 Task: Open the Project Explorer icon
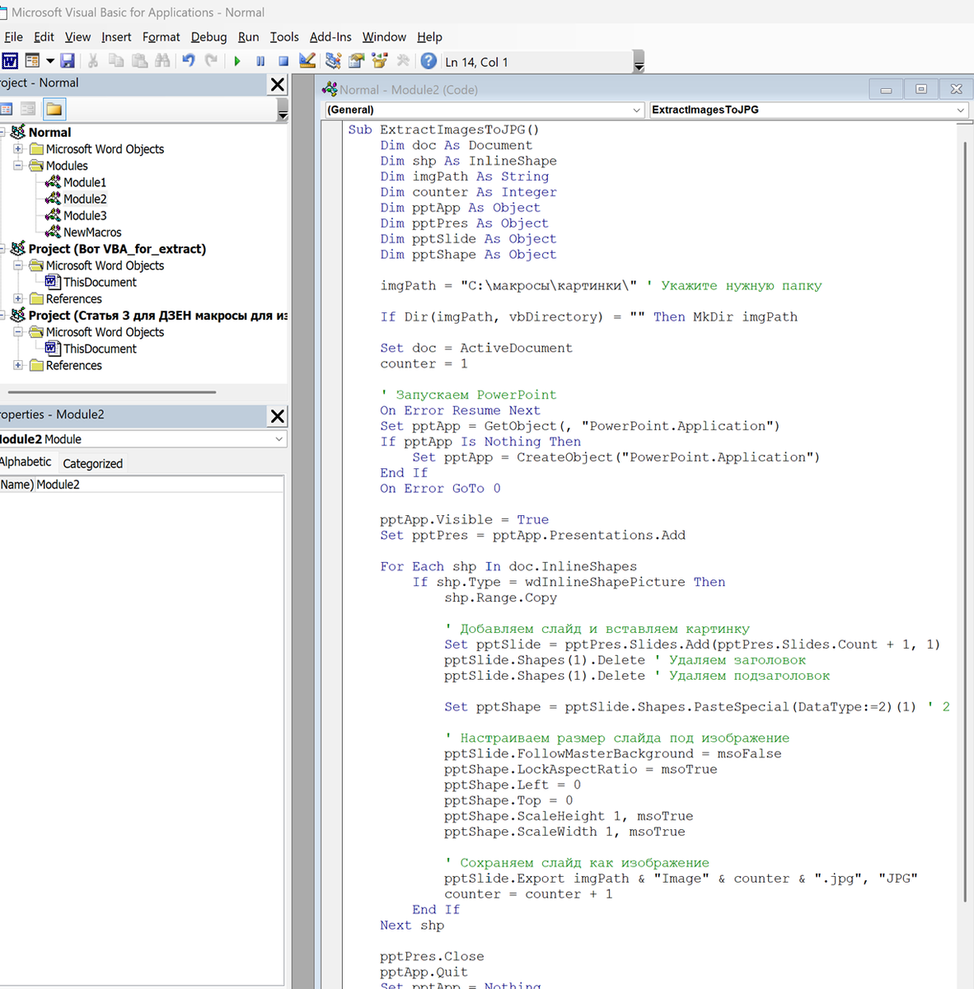click(x=333, y=61)
